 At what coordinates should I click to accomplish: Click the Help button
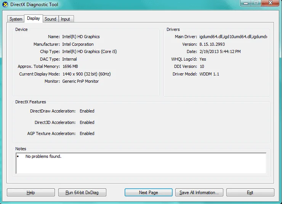[31, 193]
